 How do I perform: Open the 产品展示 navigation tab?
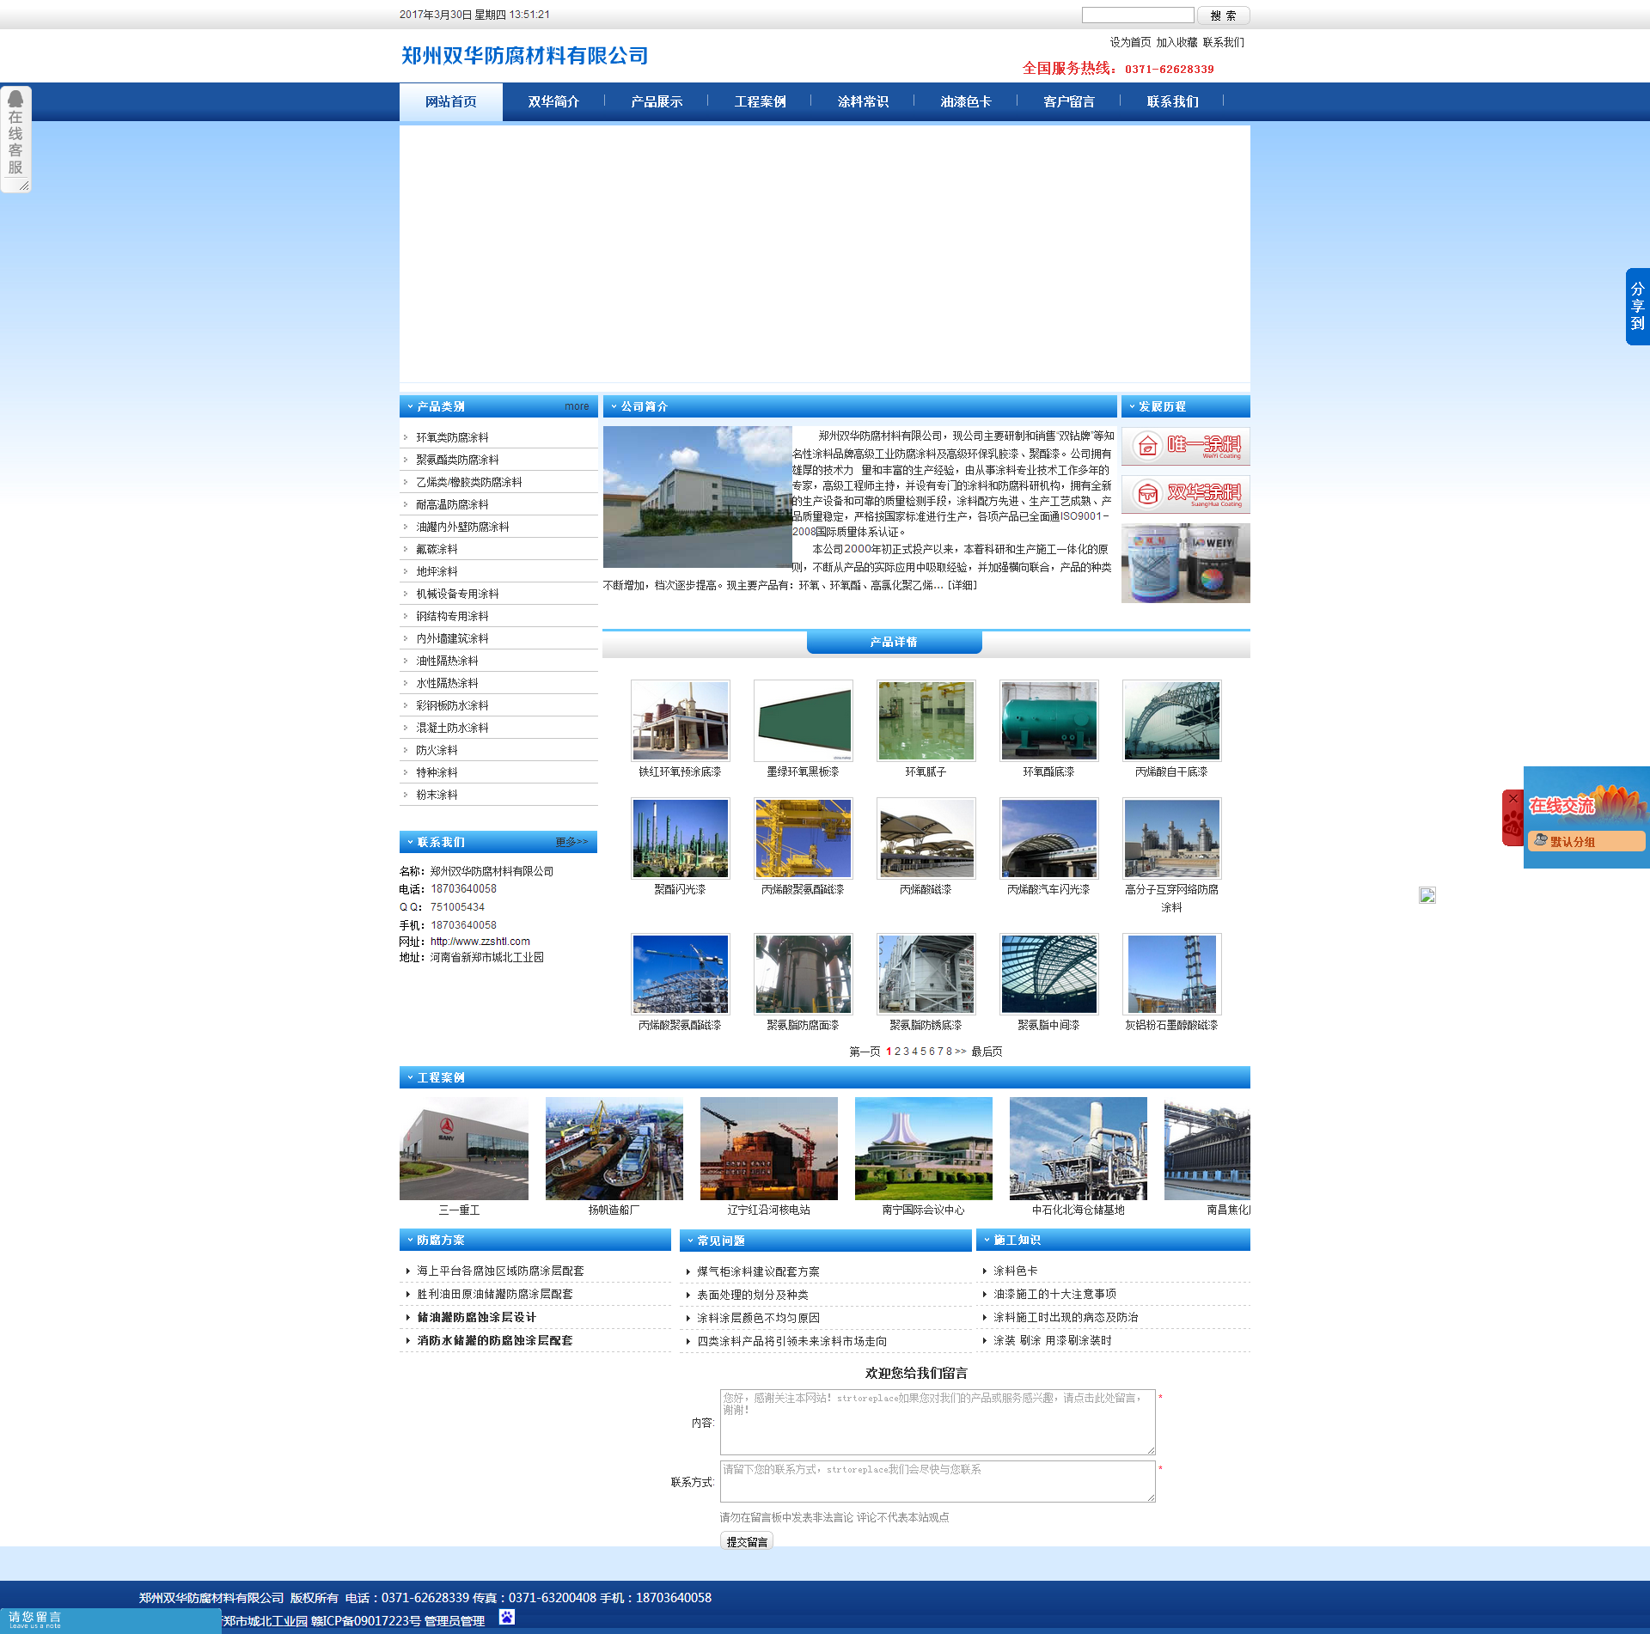[x=657, y=101]
